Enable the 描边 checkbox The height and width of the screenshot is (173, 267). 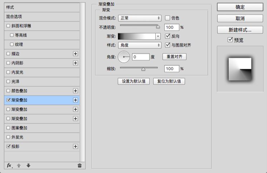(x=8, y=54)
